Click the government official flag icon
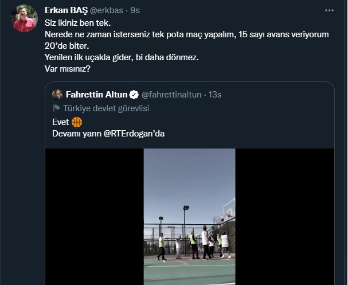Screen dimensions: 348x285 tap(57, 108)
